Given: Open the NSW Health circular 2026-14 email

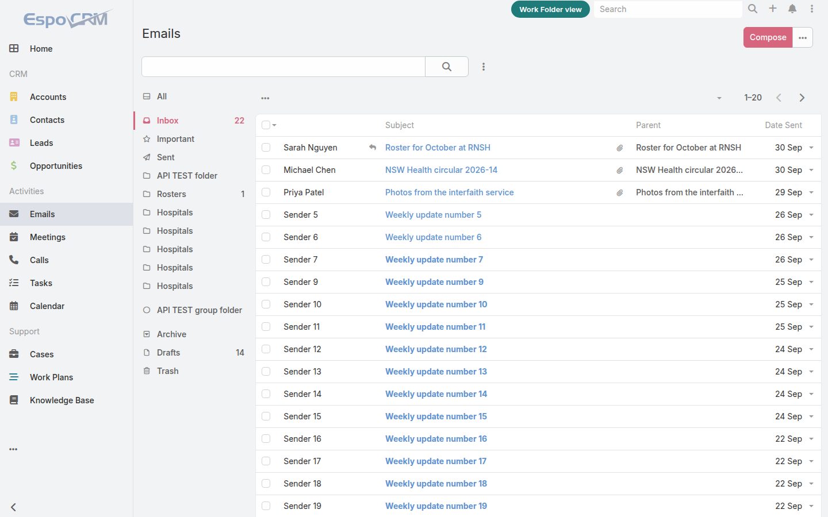Looking at the screenshot, I should 441,170.
